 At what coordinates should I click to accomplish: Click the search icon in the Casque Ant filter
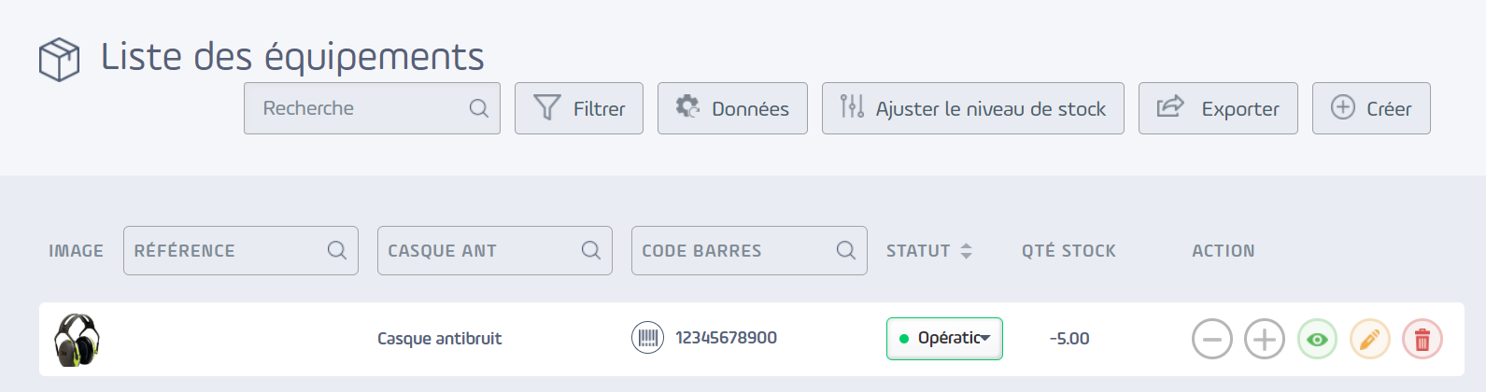tap(591, 250)
